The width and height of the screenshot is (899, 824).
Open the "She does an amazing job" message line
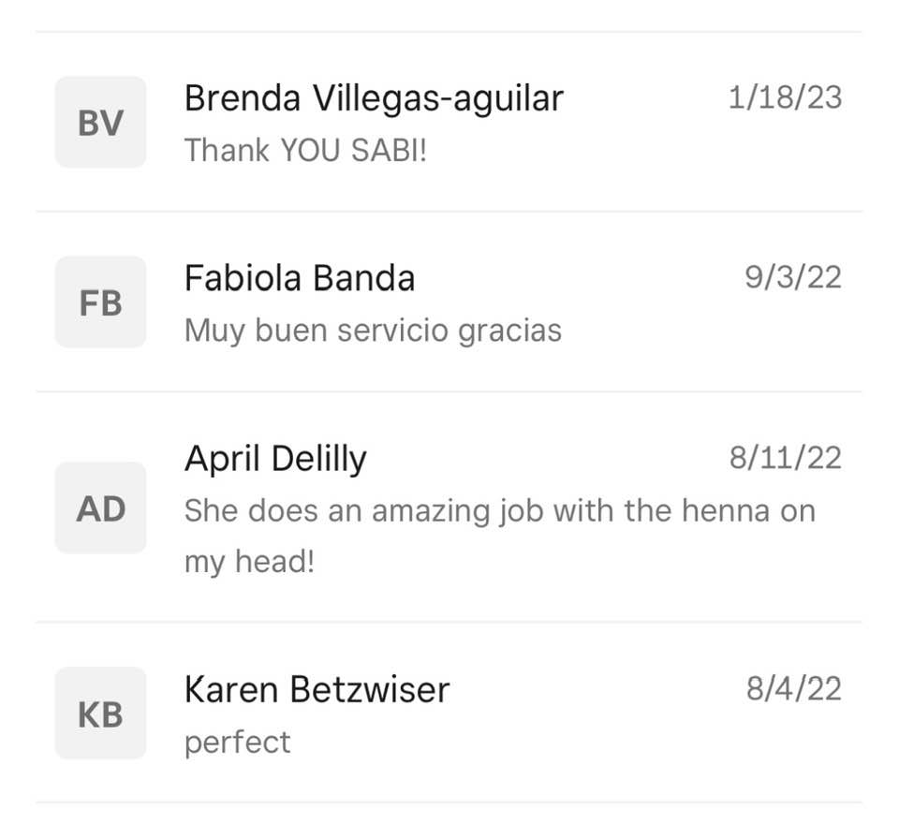499,511
